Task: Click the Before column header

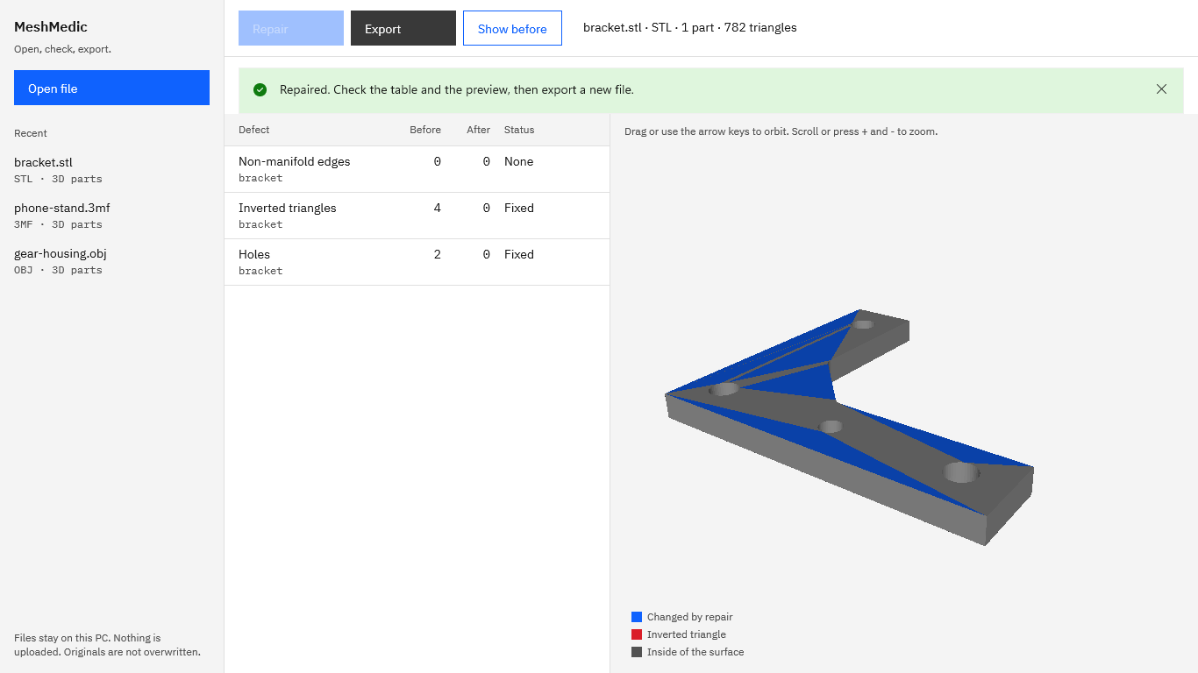Action: point(425,130)
